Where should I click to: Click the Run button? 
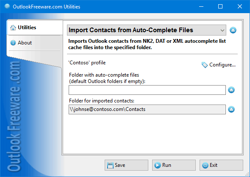tap(174, 165)
